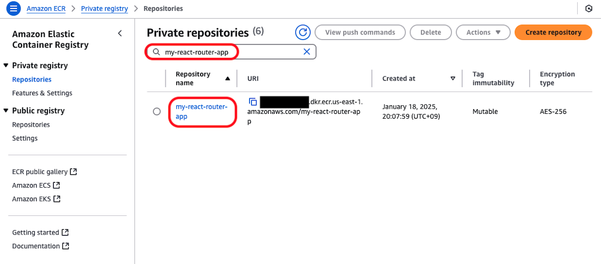Collapse the sidebar with left chevron

coord(120,33)
